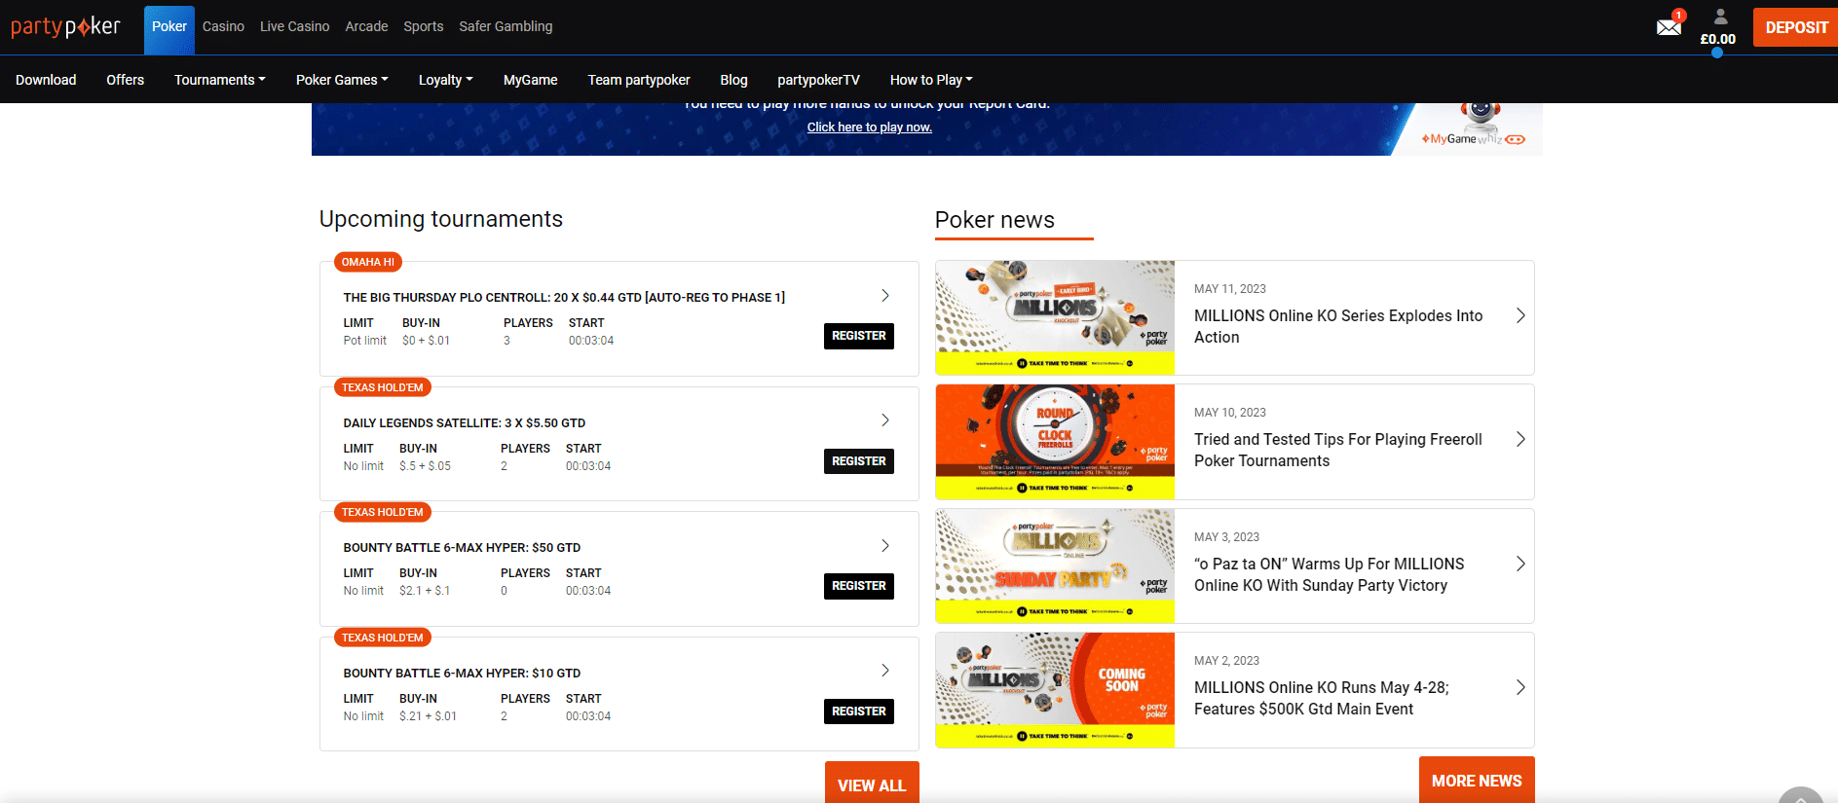Viewport: 1838px width, 803px height.
Task: Open the Blog menu item
Action: tap(734, 80)
